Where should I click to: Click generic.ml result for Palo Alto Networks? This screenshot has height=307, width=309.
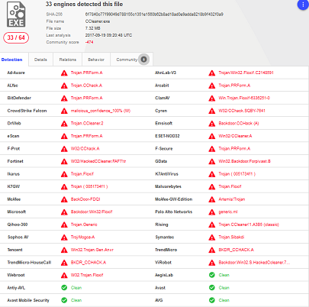pyautogui.click(x=228, y=212)
